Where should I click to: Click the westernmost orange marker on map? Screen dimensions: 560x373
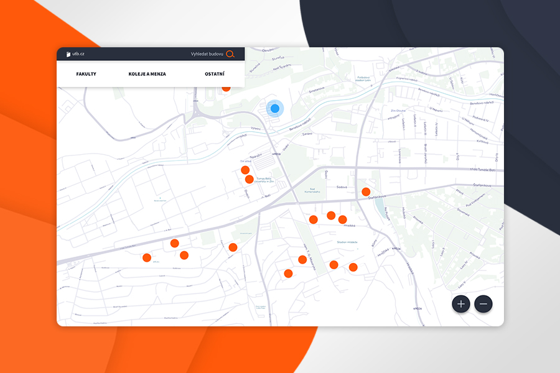coord(147,257)
